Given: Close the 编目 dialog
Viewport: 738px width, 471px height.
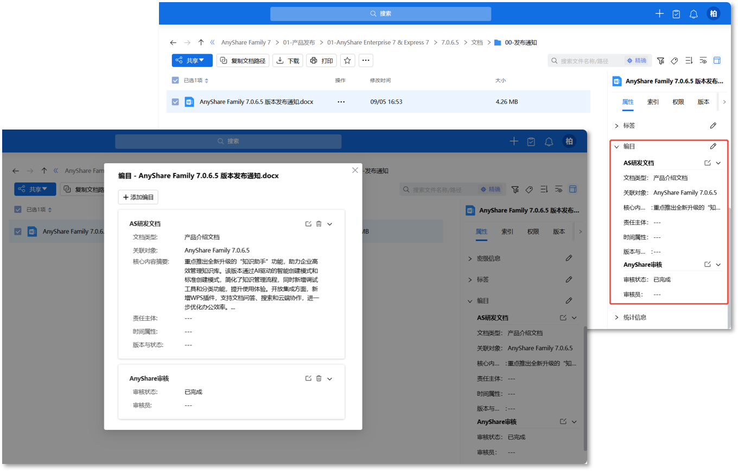Looking at the screenshot, I should click(355, 170).
